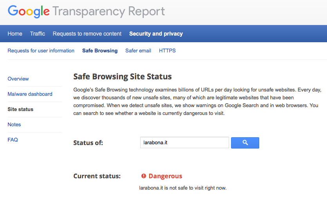The height and width of the screenshot is (199, 327).
Task: Click the blue search magnifier button
Action: pyautogui.click(x=245, y=143)
